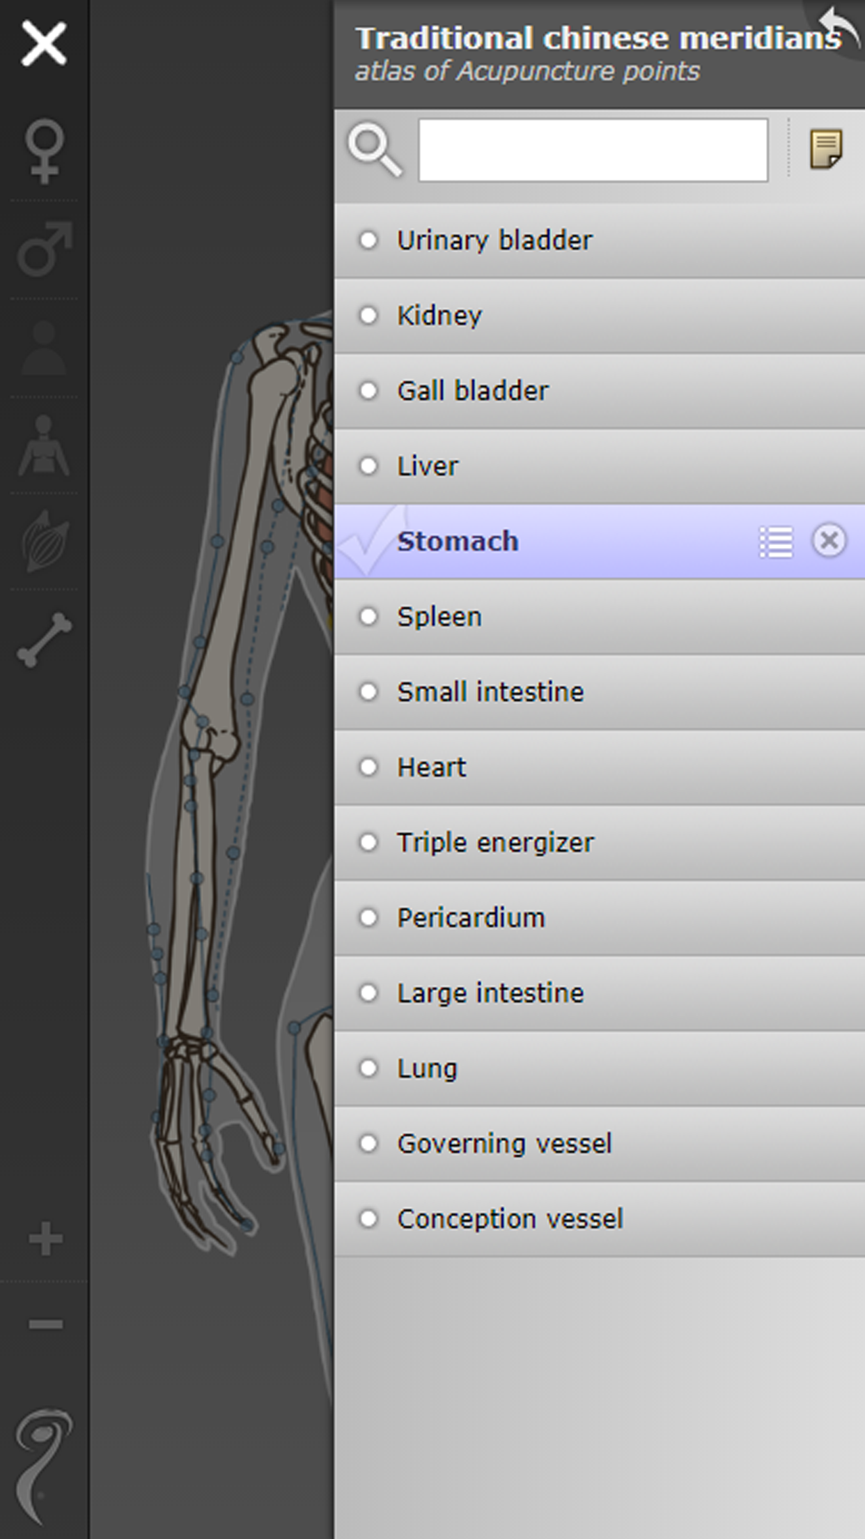Zoom out with the minus icon

point(45,1323)
